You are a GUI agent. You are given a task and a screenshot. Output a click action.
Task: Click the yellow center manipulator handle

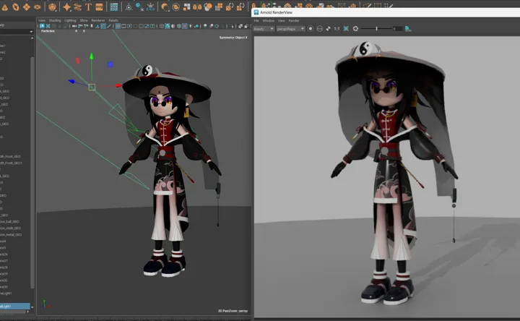[92, 87]
